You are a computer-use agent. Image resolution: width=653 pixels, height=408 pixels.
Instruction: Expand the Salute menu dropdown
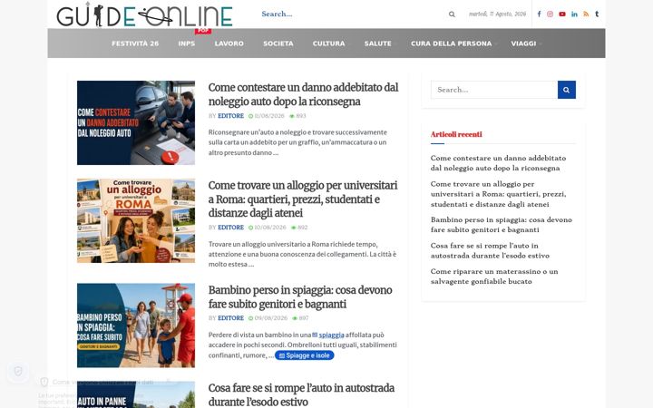coord(379,44)
